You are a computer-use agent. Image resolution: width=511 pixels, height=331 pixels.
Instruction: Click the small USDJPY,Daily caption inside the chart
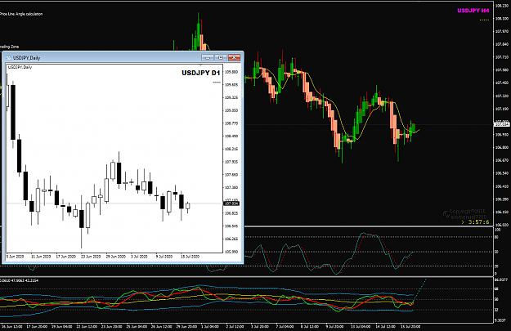point(20,67)
